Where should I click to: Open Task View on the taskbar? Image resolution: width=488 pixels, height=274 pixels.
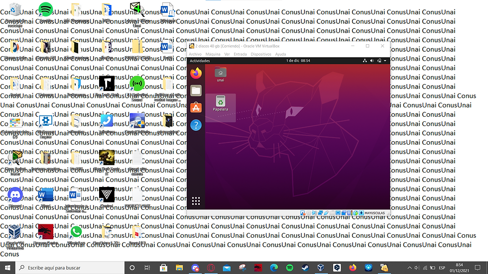147,268
